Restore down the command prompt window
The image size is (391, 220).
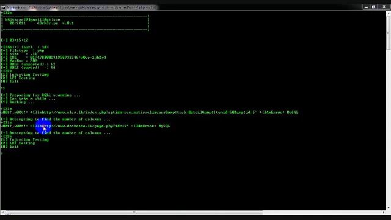pos(373,7)
